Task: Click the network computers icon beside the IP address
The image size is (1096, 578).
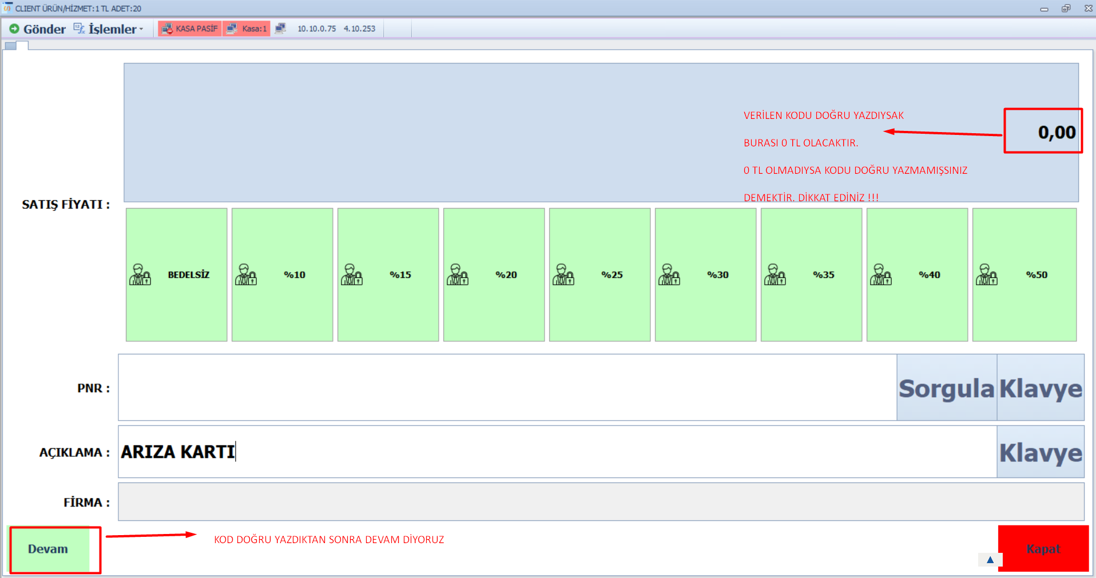Action: pyautogui.click(x=280, y=29)
